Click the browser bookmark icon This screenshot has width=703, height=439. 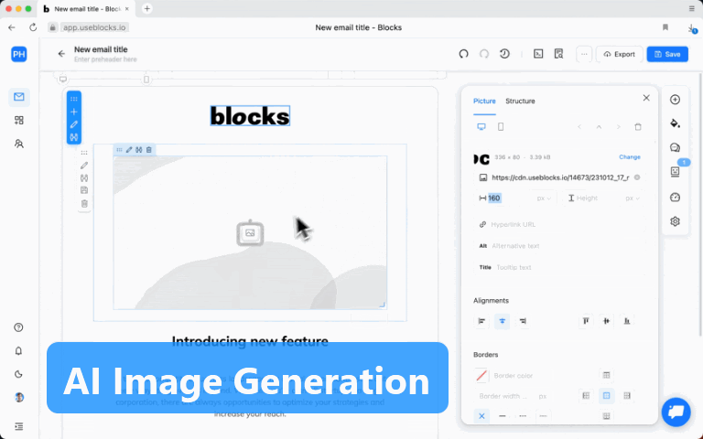click(665, 27)
